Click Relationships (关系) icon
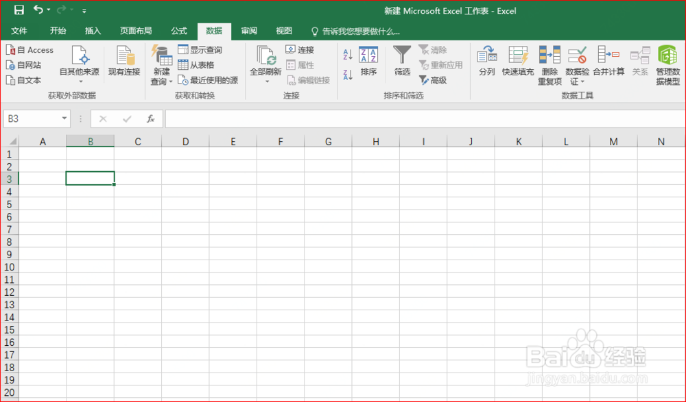Viewport: 686px width, 402px height. (x=640, y=61)
